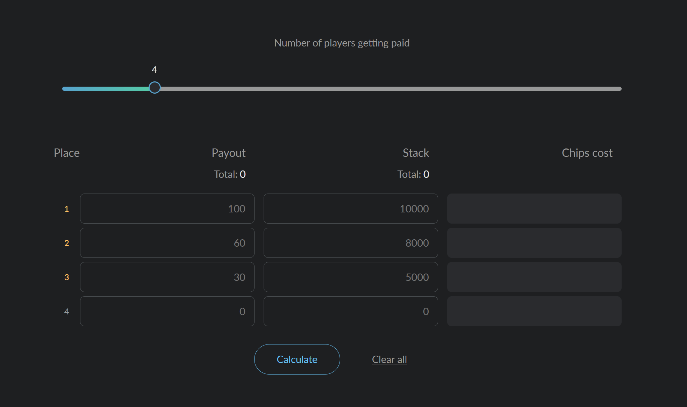Image resolution: width=687 pixels, height=407 pixels.
Task: Focus the second place Payout field
Action: click(x=167, y=243)
